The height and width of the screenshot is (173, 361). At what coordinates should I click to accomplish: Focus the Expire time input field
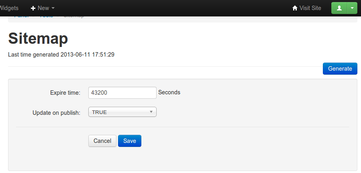[x=122, y=93]
